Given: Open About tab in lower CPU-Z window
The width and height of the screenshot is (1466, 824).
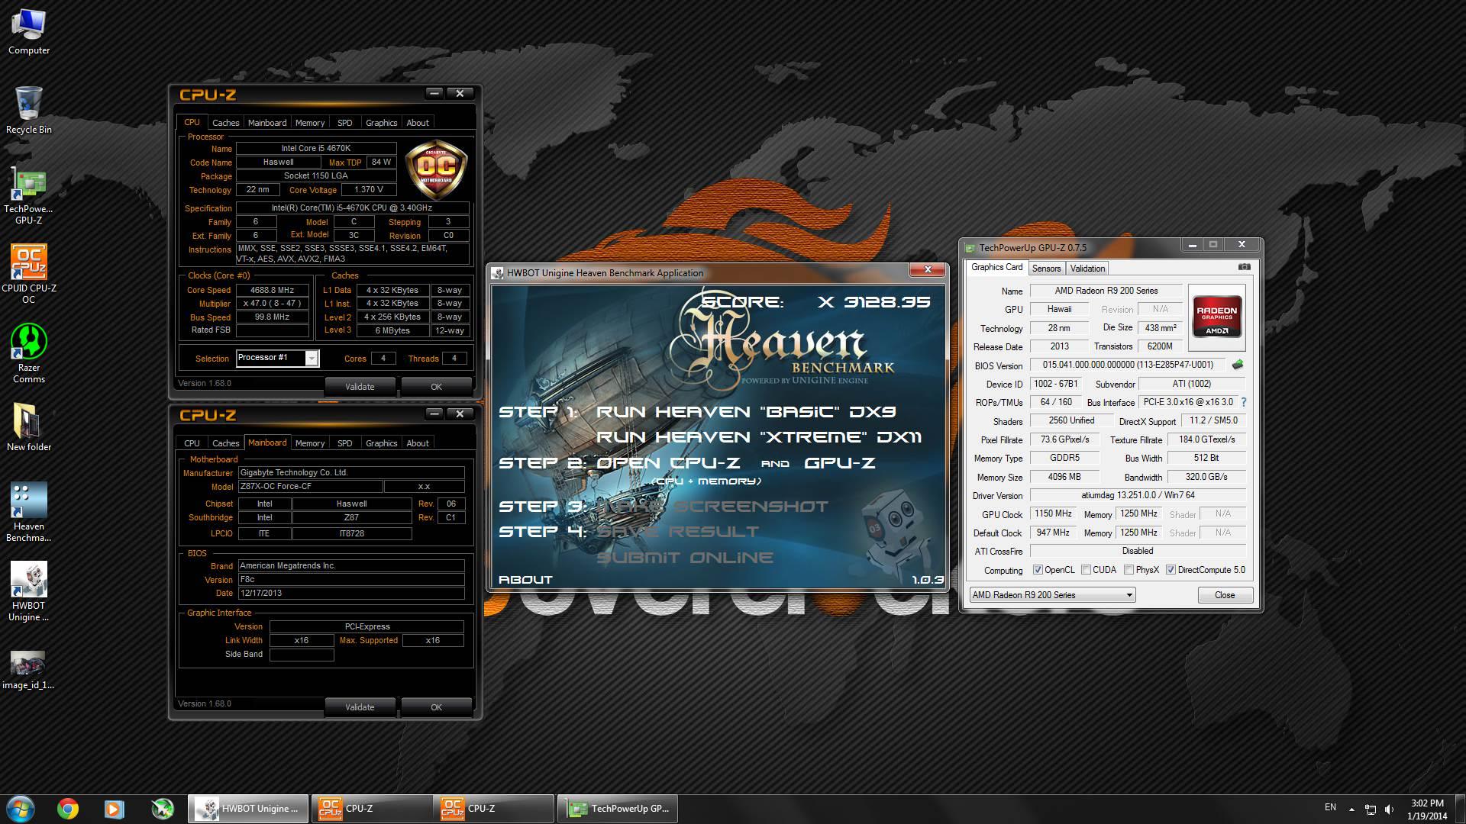Looking at the screenshot, I should (417, 443).
